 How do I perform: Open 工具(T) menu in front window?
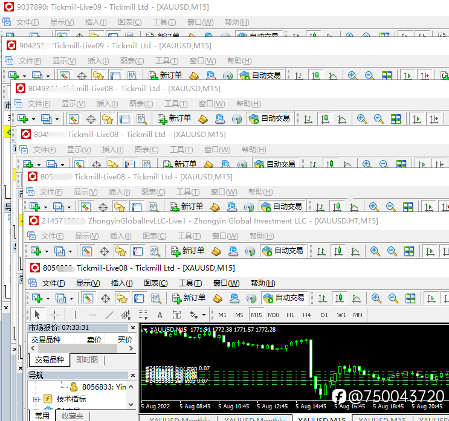pos(190,283)
